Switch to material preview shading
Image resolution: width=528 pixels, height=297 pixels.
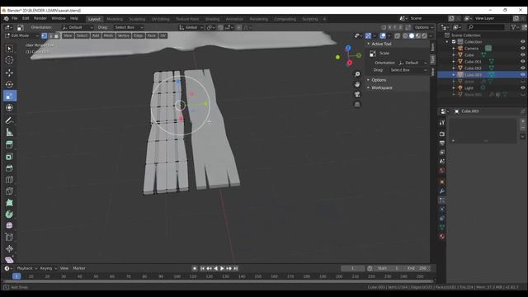click(x=418, y=35)
